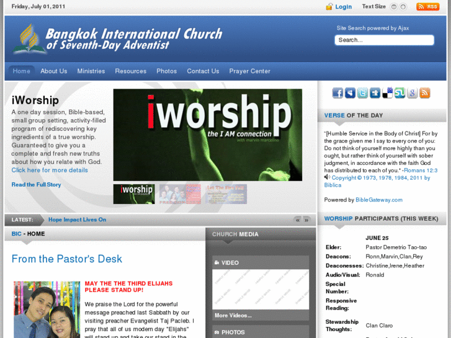The height and width of the screenshot is (338, 451).
Task: Click the pastor couple photo
Action: tap(47, 309)
